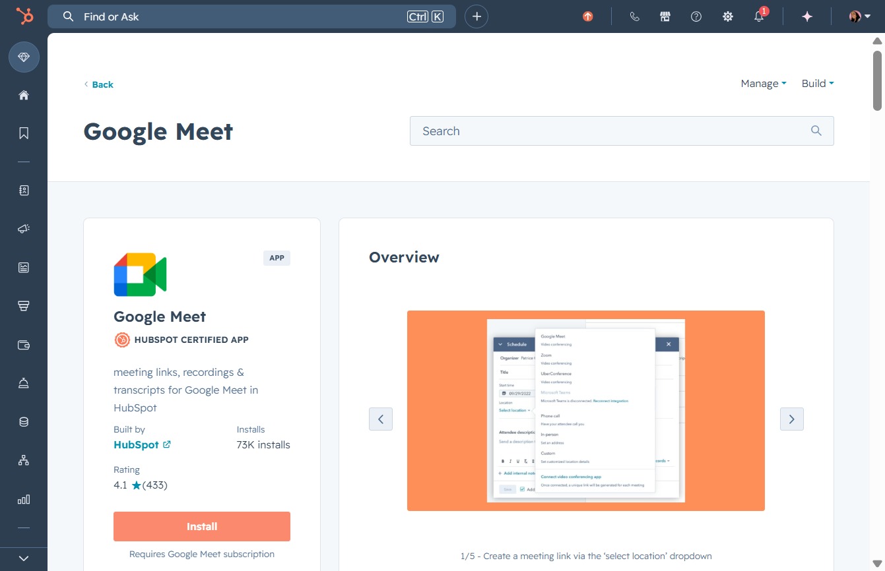Image resolution: width=885 pixels, height=571 pixels.
Task: Click the HubSpot Certified App badge
Action: (x=181, y=340)
